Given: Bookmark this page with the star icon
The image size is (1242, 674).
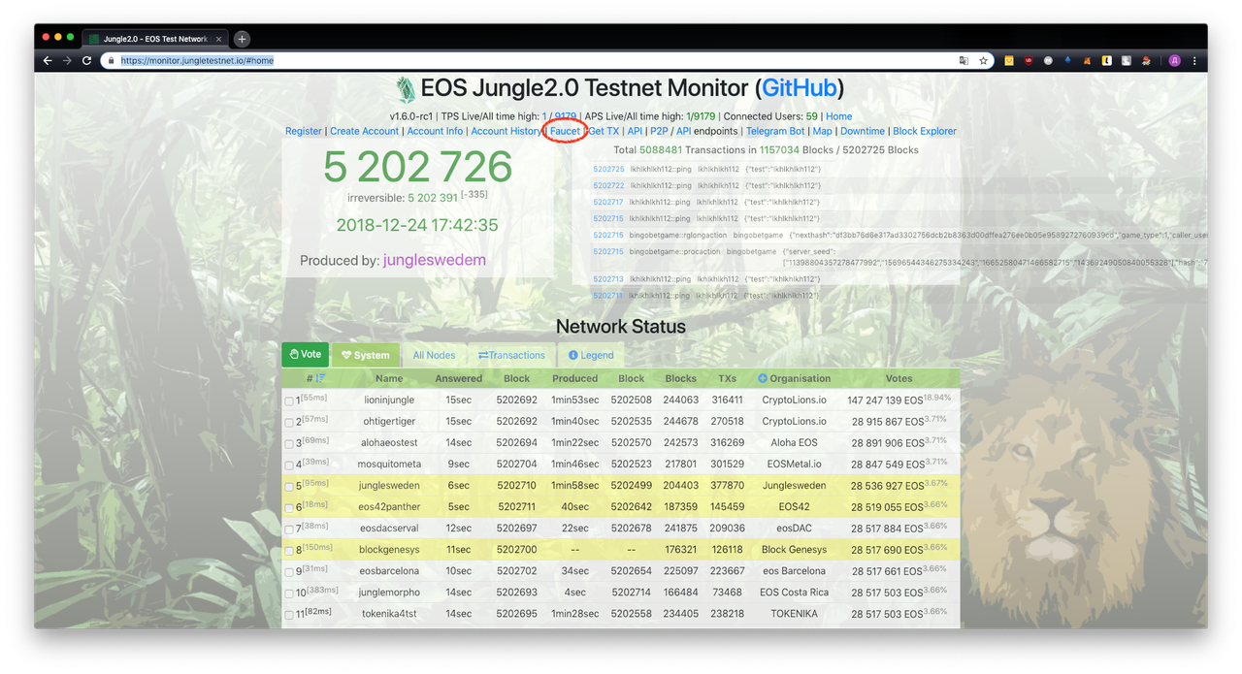Looking at the screenshot, I should (984, 60).
